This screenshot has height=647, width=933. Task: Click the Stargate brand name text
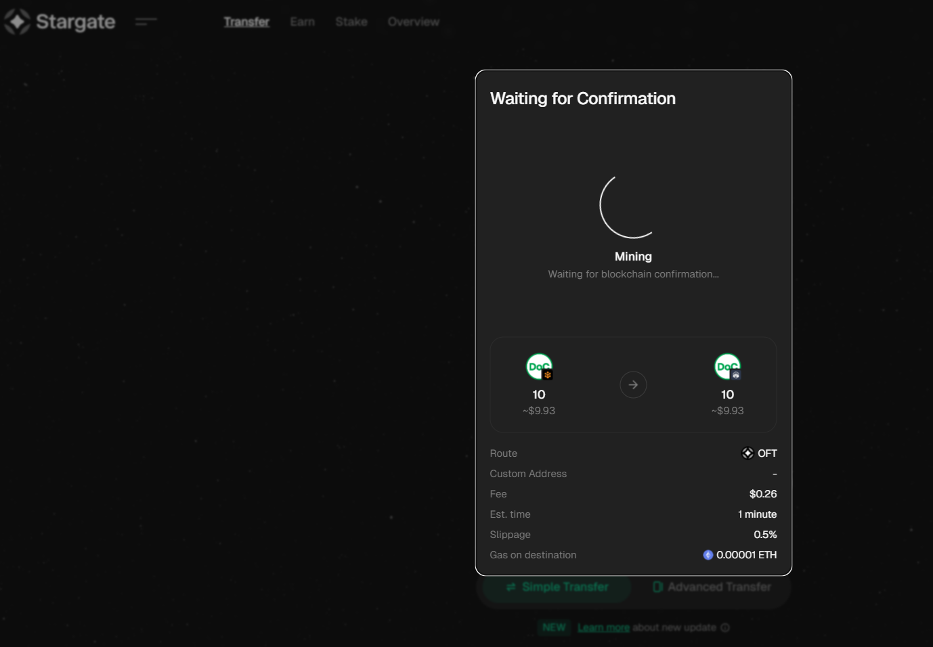pyautogui.click(x=75, y=22)
